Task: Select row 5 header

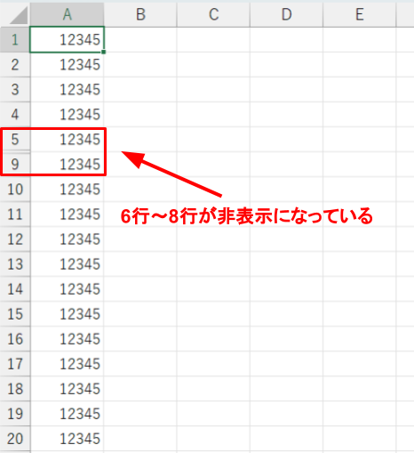Action: pos(15,140)
